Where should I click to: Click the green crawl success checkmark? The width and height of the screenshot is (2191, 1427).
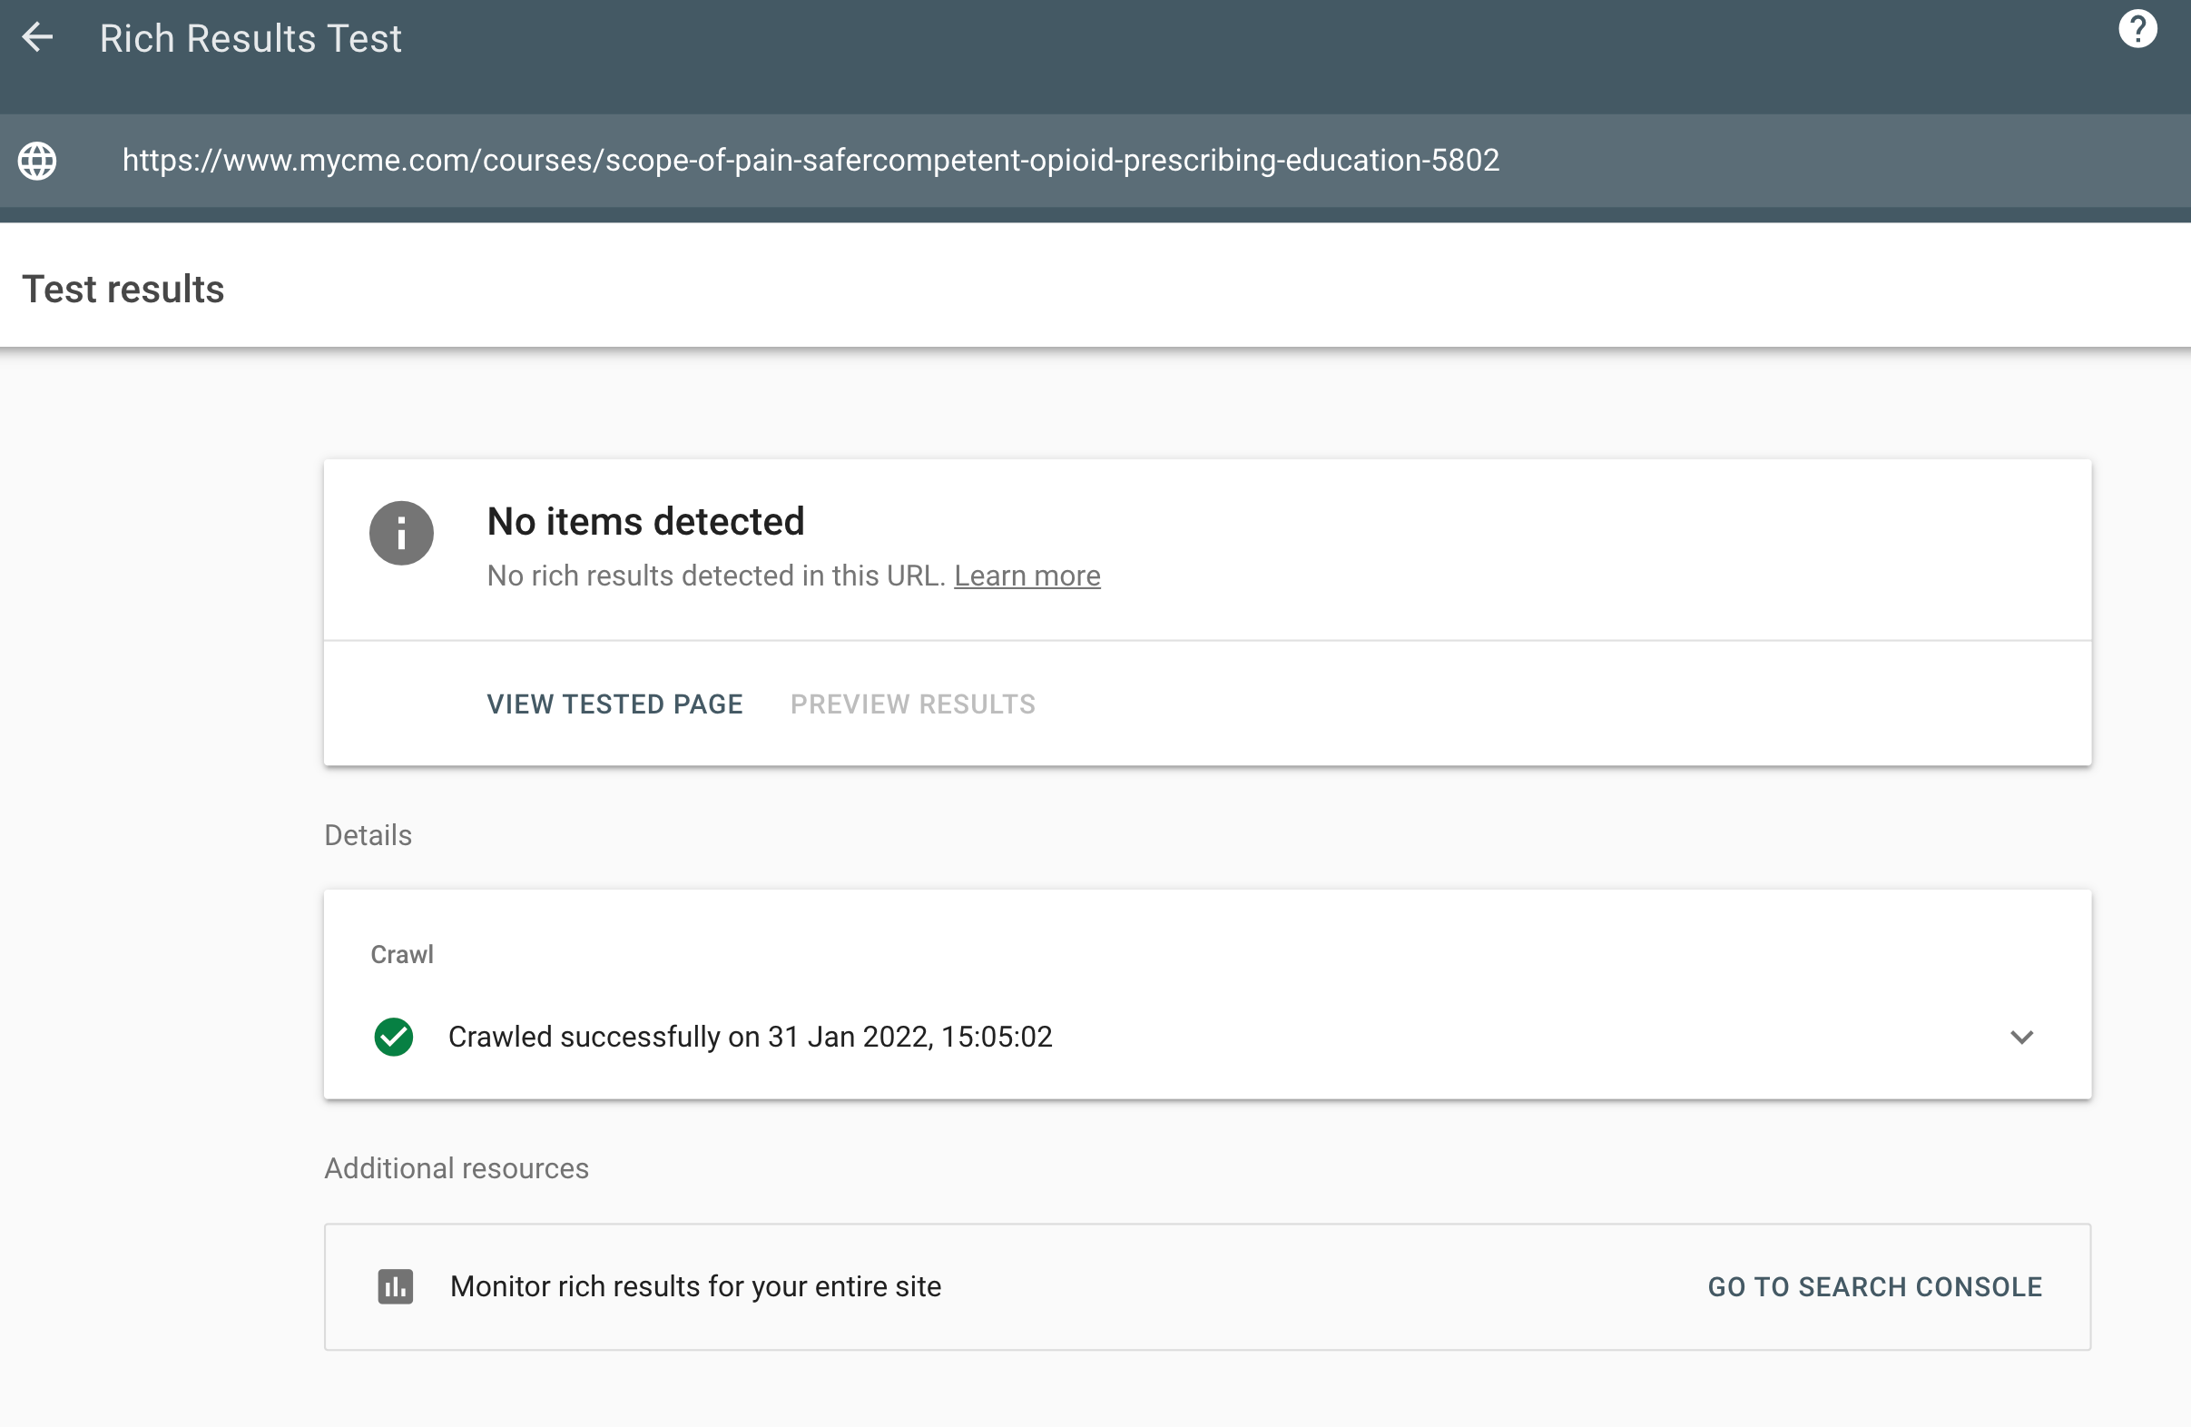click(x=393, y=1037)
